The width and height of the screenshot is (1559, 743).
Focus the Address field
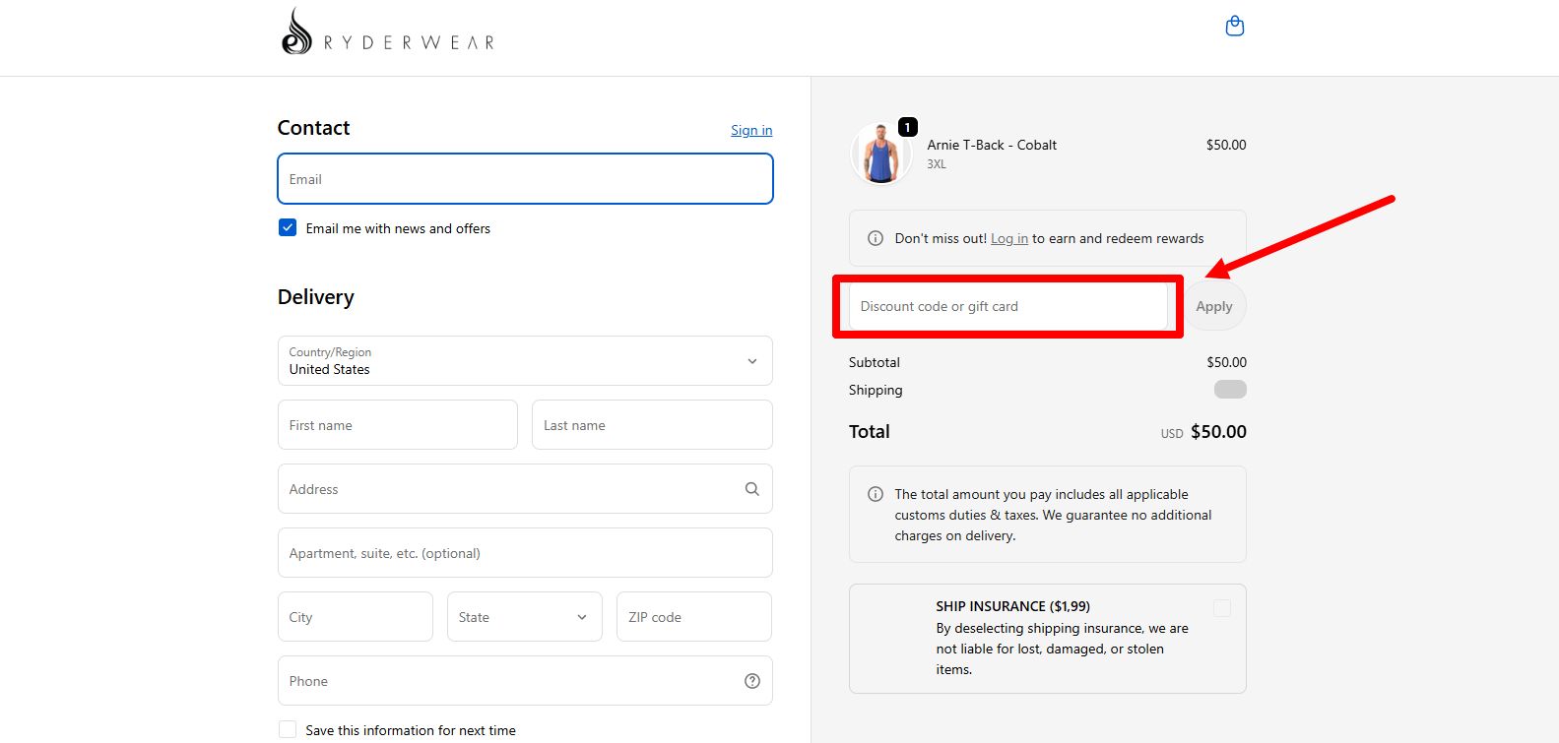tap(525, 489)
